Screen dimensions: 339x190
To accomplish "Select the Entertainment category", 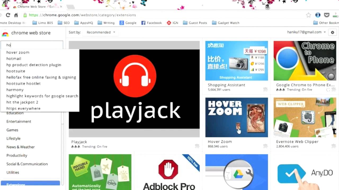I will [x=19, y=121].
